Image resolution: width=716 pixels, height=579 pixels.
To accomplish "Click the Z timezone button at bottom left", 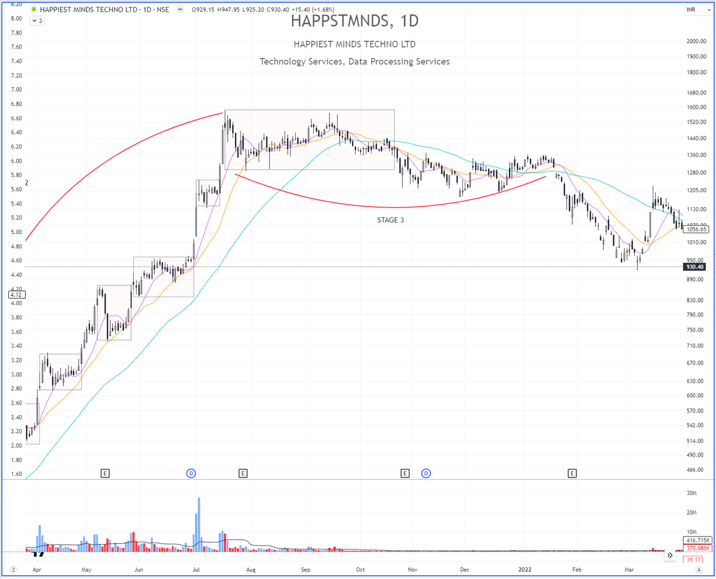I will tap(13, 571).
